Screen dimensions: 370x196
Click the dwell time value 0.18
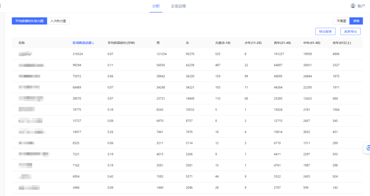110,110
